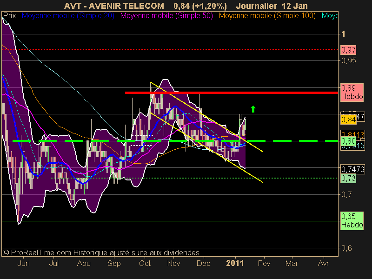Screen dimensions: 372x279
Task: Click the green 0,73 support label
Action: tap(348, 178)
